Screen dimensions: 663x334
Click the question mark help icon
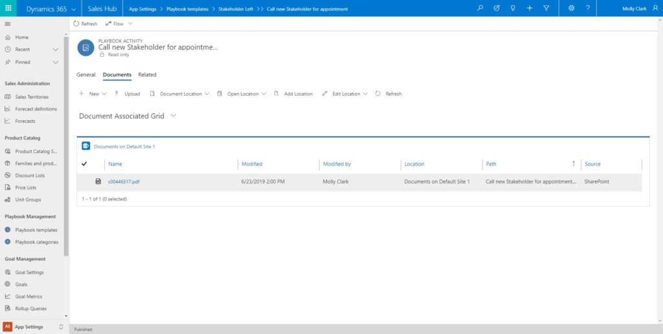click(588, 8)
